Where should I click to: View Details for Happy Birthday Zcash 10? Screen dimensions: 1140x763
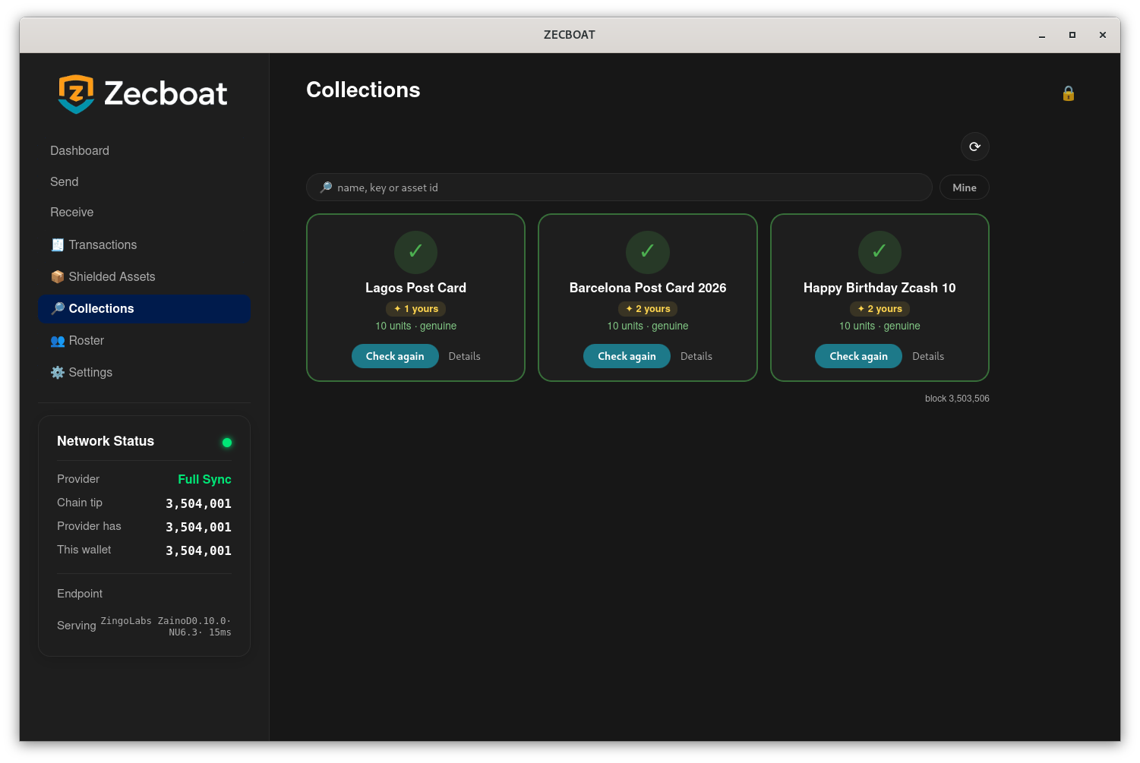click(x=928, y=356)
